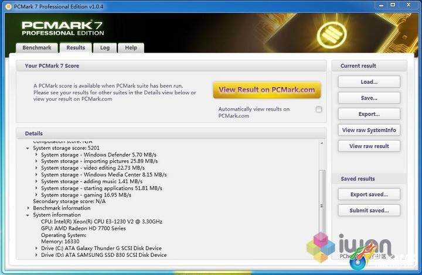Select 'Secondary storage score: N/A' row
The image size is (422, 275).
tap(69, 201)
